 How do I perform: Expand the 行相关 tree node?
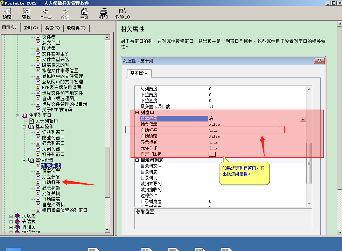(11, 227)
